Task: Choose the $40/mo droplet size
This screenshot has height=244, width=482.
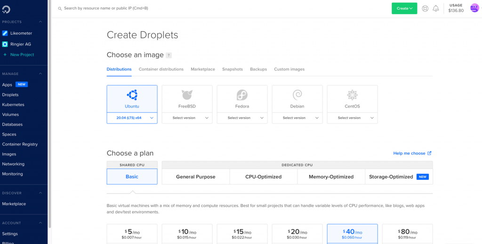Action: coord(352,234)
